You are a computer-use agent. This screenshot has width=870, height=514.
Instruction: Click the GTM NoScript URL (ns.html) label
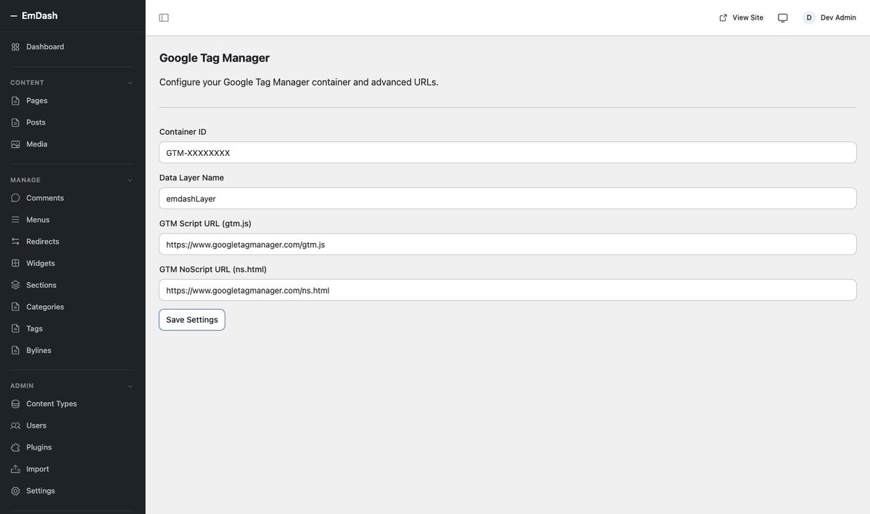213,269
